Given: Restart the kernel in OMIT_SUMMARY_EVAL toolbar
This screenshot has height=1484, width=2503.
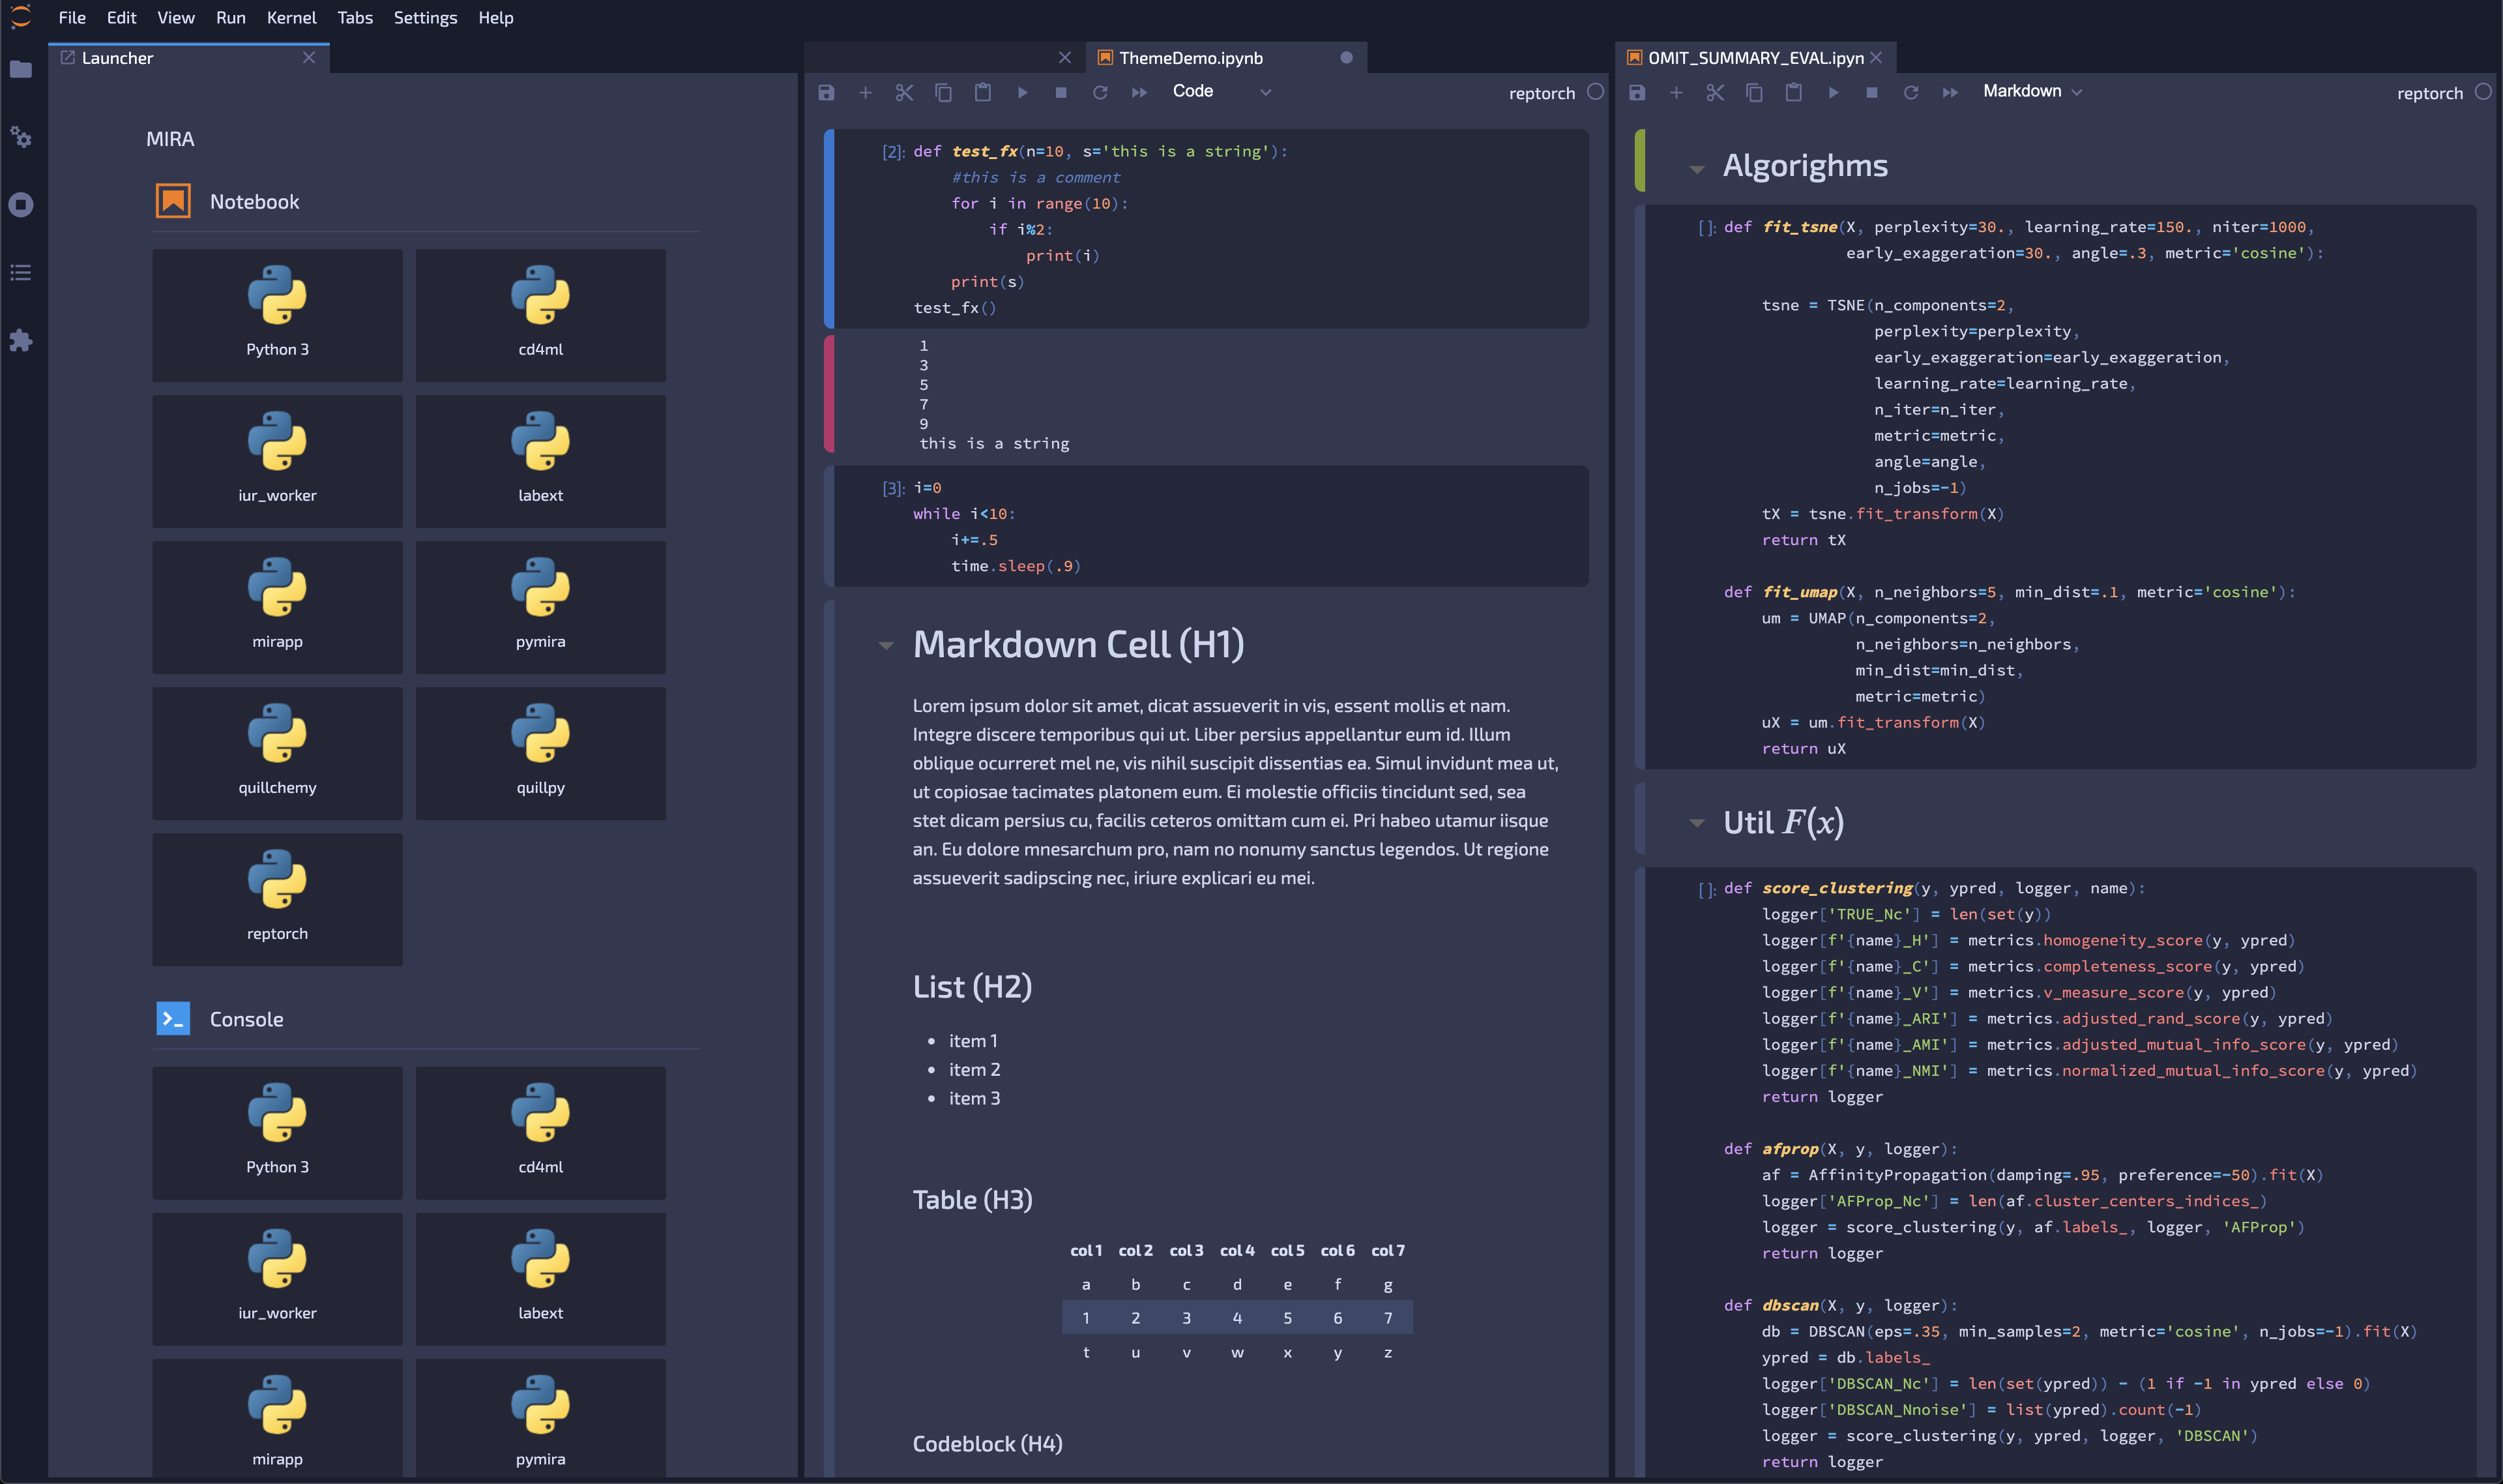Looking at the screenshot, I should pos(1910,92).
